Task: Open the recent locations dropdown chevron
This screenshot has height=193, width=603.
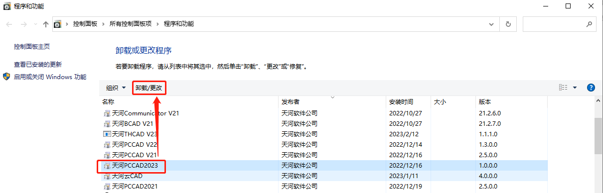Action: pyautogui.click(x=35, y=24)
